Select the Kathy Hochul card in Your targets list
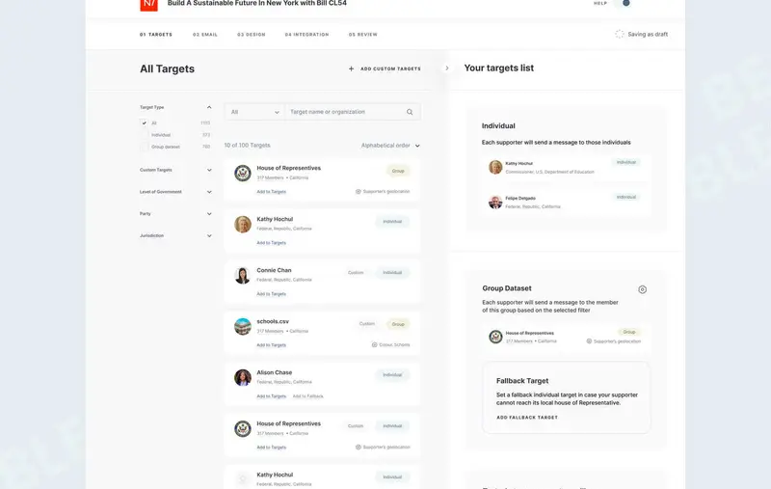 567,167
